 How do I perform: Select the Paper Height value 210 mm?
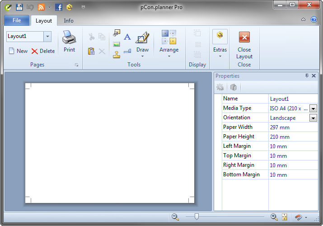coord(293,137)
